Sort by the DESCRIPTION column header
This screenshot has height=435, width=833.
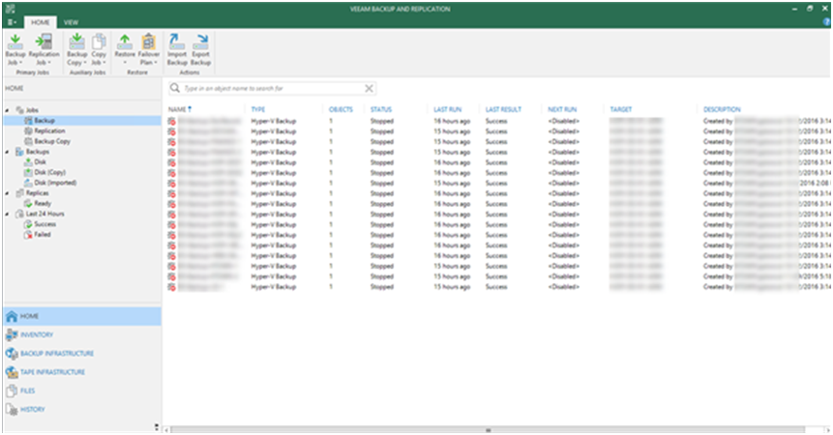point(722,109)
